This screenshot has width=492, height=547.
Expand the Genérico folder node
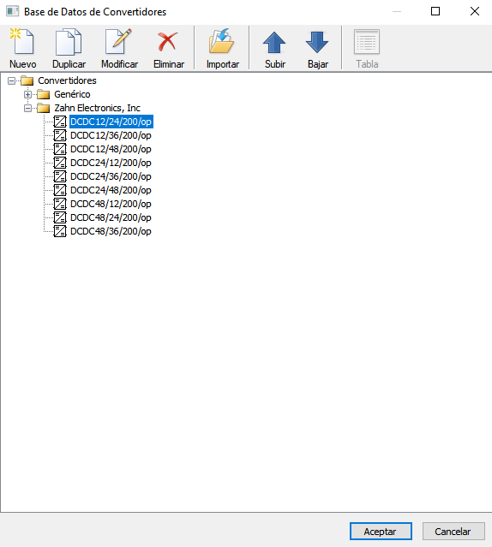coord(28,94)
